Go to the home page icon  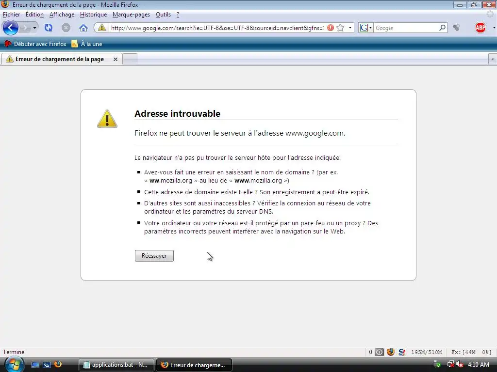coord(83,28)
